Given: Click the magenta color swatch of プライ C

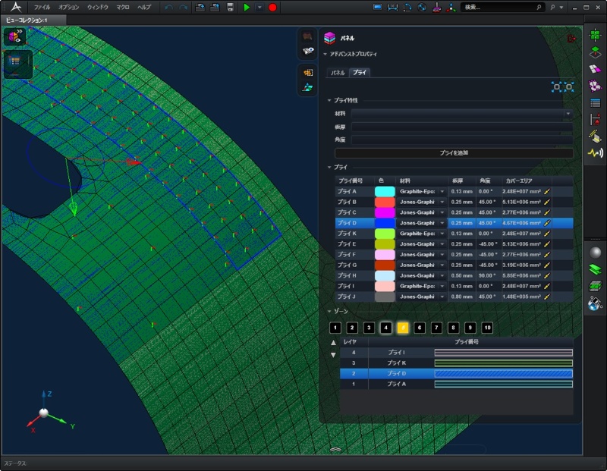Looking at the screenshot, I should pos(385,213).
